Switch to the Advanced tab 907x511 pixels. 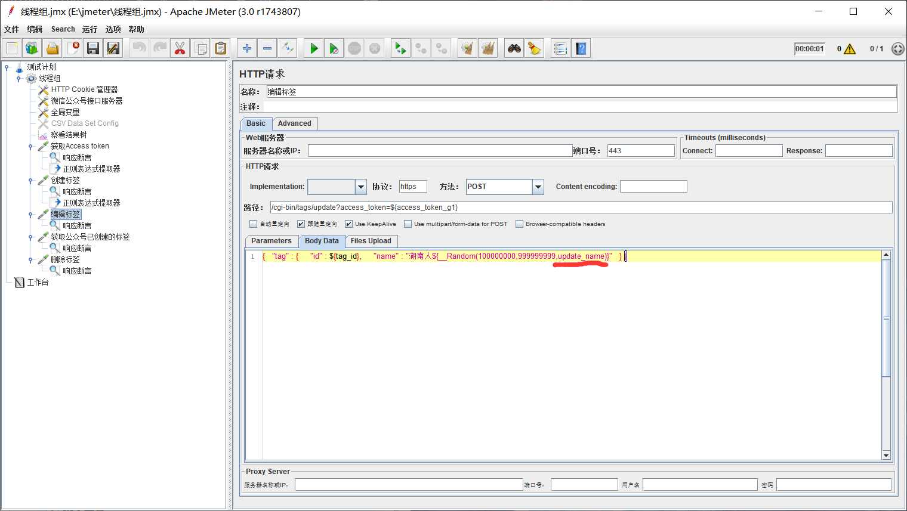pyautogui.click(x=294, y=123)
